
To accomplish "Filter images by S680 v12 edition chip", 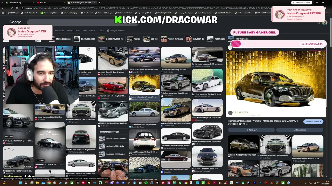I will pos(85,39).
